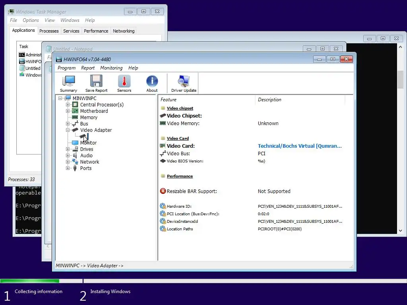This screenshot has height=305, width=407.
Task: Expand the Motherboard tree node
Action: pos(68,111)
